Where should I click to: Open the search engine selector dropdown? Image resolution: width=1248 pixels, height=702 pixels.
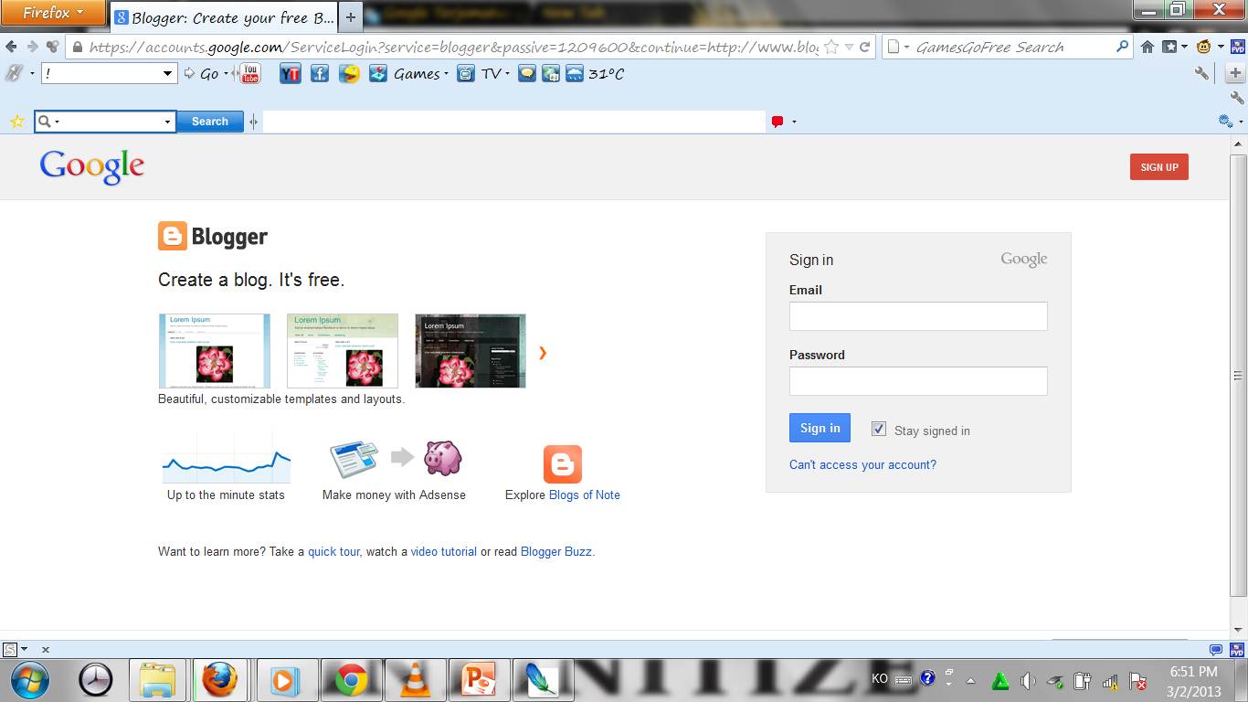897,47
